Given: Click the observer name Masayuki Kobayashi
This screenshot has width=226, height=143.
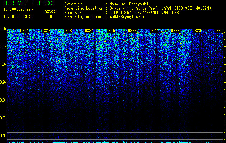Looking at the screenshot, I should coord(129,4).
